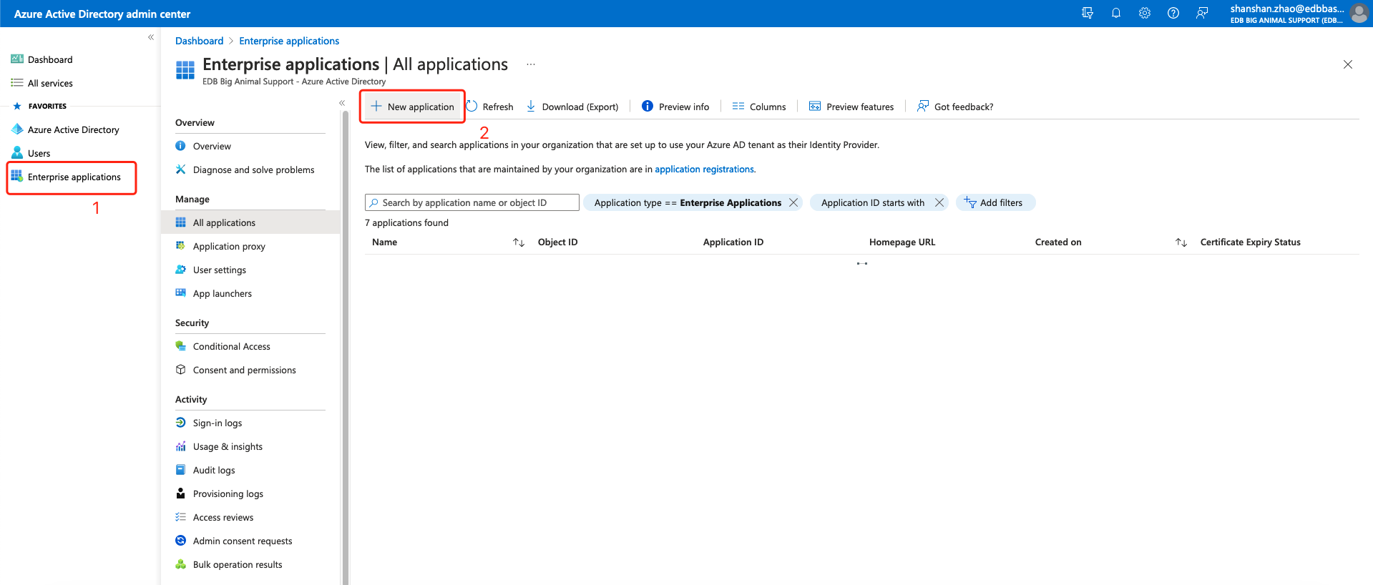The height and width of the screenshot is (585, 1373).
Task: Click the Homepage URL column header
Action: tap(902, 242)
